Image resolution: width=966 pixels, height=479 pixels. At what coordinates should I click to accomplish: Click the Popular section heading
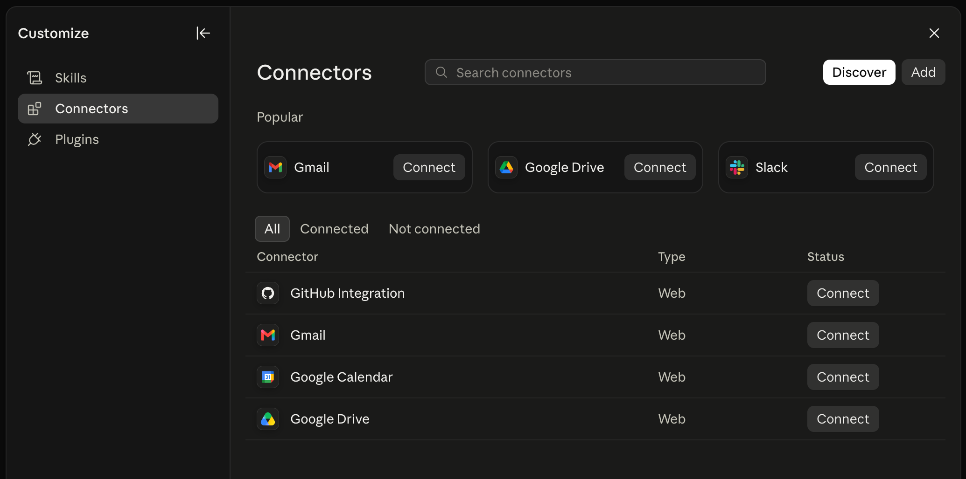(280, 117)
